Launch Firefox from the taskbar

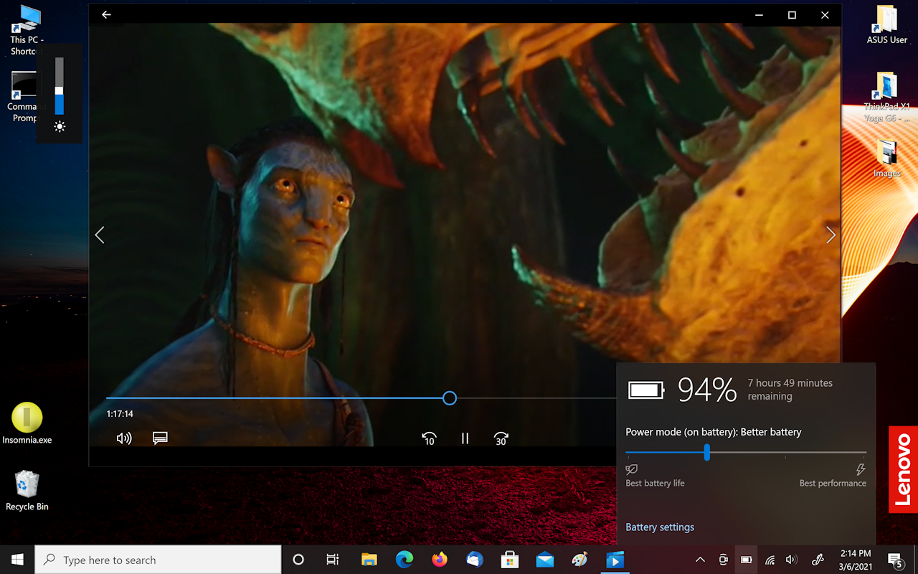tap(439, 560)
